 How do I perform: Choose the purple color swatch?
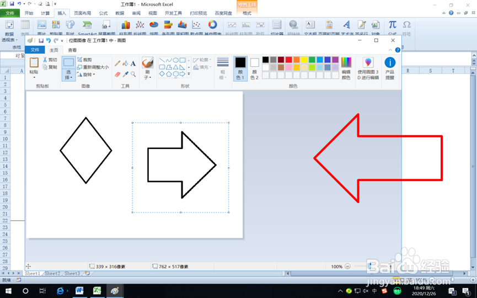(x=335, y=60)
